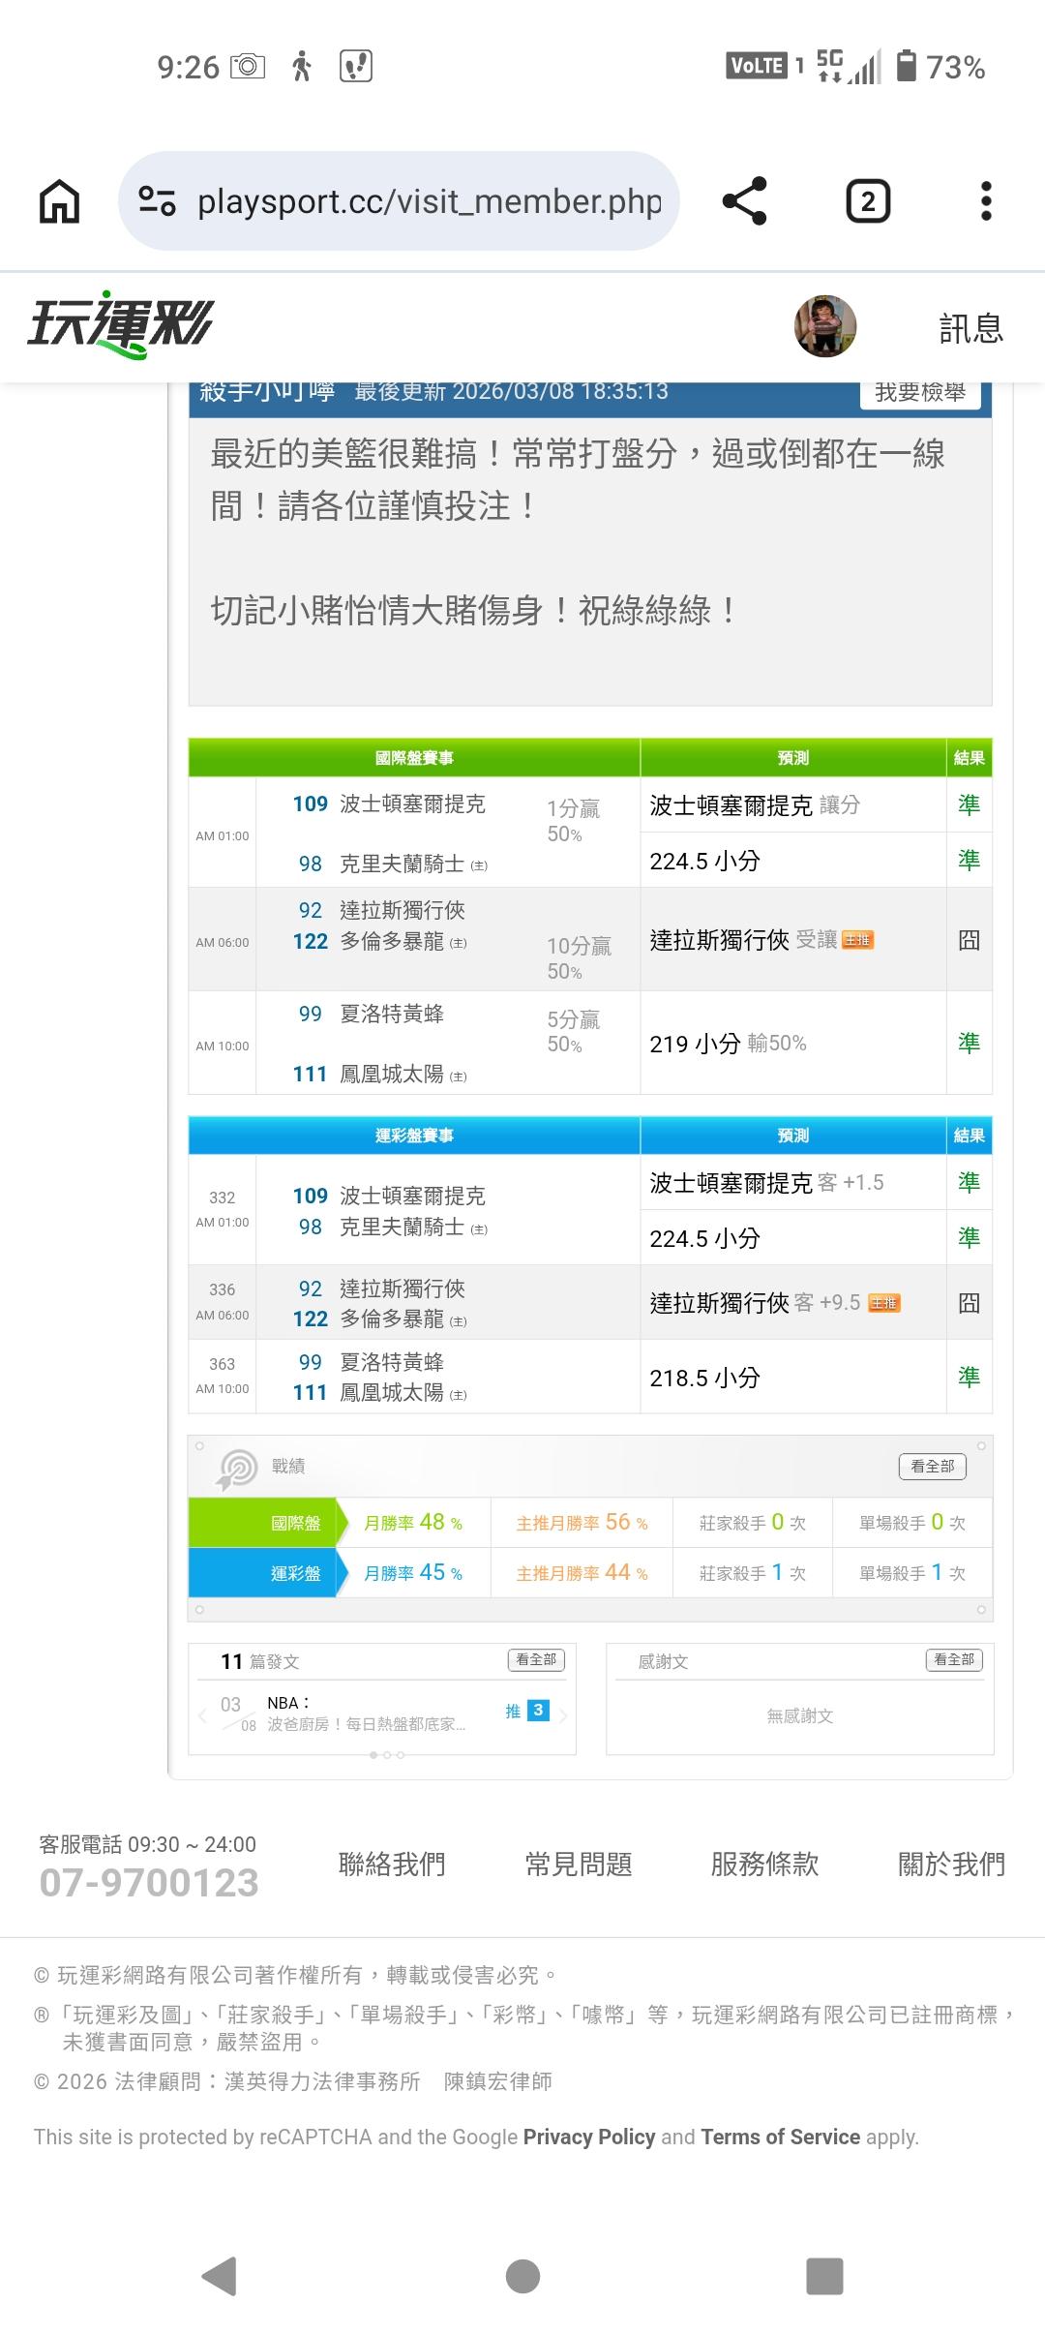Open the browser three-dot overflow menu
The width and height of the screenshot is (1045, 2335).
click(985, 201)
